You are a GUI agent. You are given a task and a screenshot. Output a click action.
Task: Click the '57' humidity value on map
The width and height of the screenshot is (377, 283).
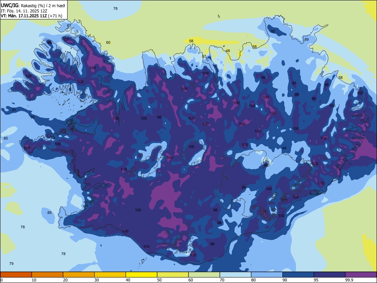204,57
